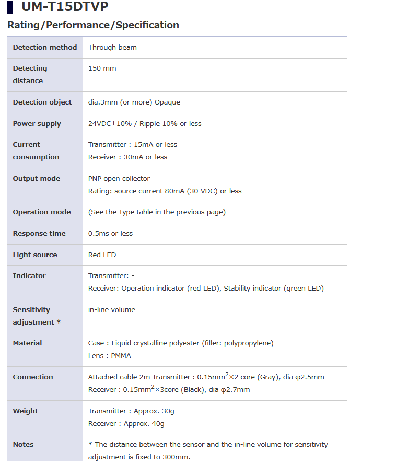The width and height of the screenshot is (408, 461).
Task: Select the Response time row label
Action: [x=39, y=234]
